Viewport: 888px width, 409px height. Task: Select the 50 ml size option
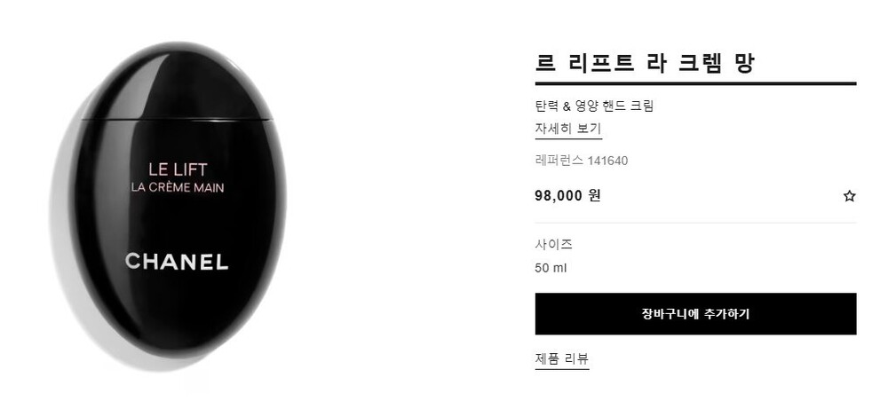pos(551,267)
